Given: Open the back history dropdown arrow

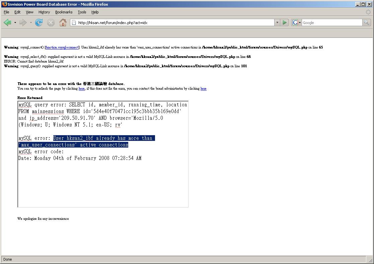Looking at the screenshot, I should [15, 23].
